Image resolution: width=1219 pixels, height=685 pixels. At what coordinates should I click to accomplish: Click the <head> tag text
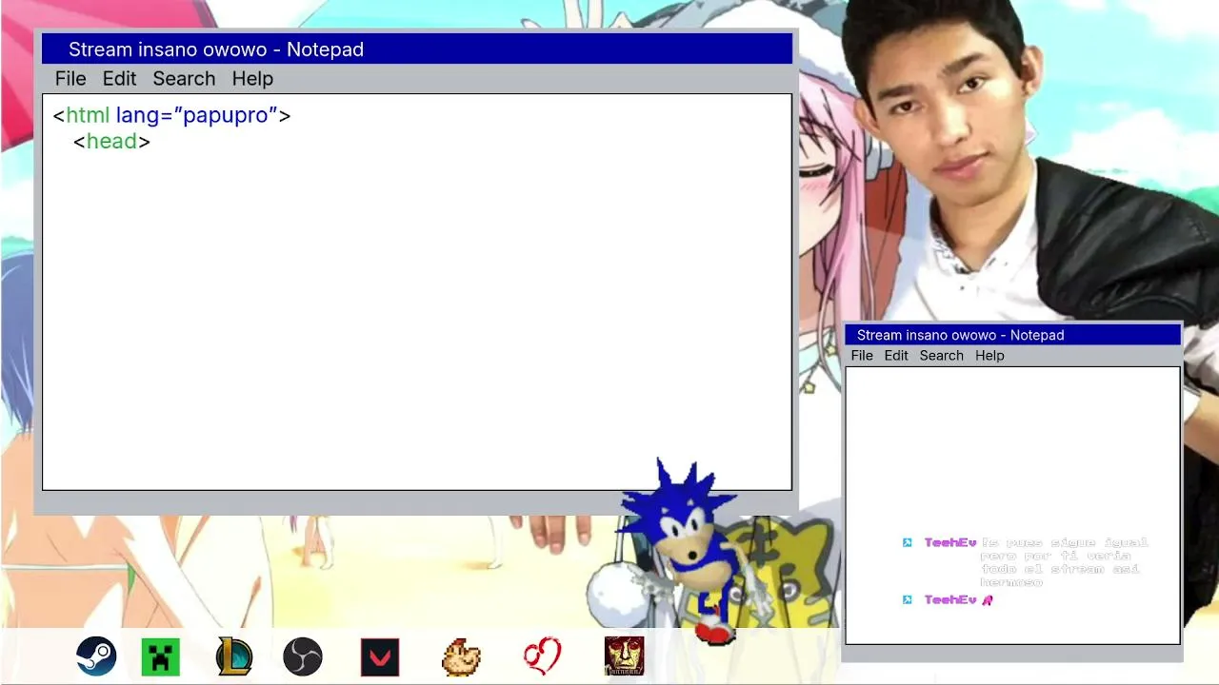[111, 142]
